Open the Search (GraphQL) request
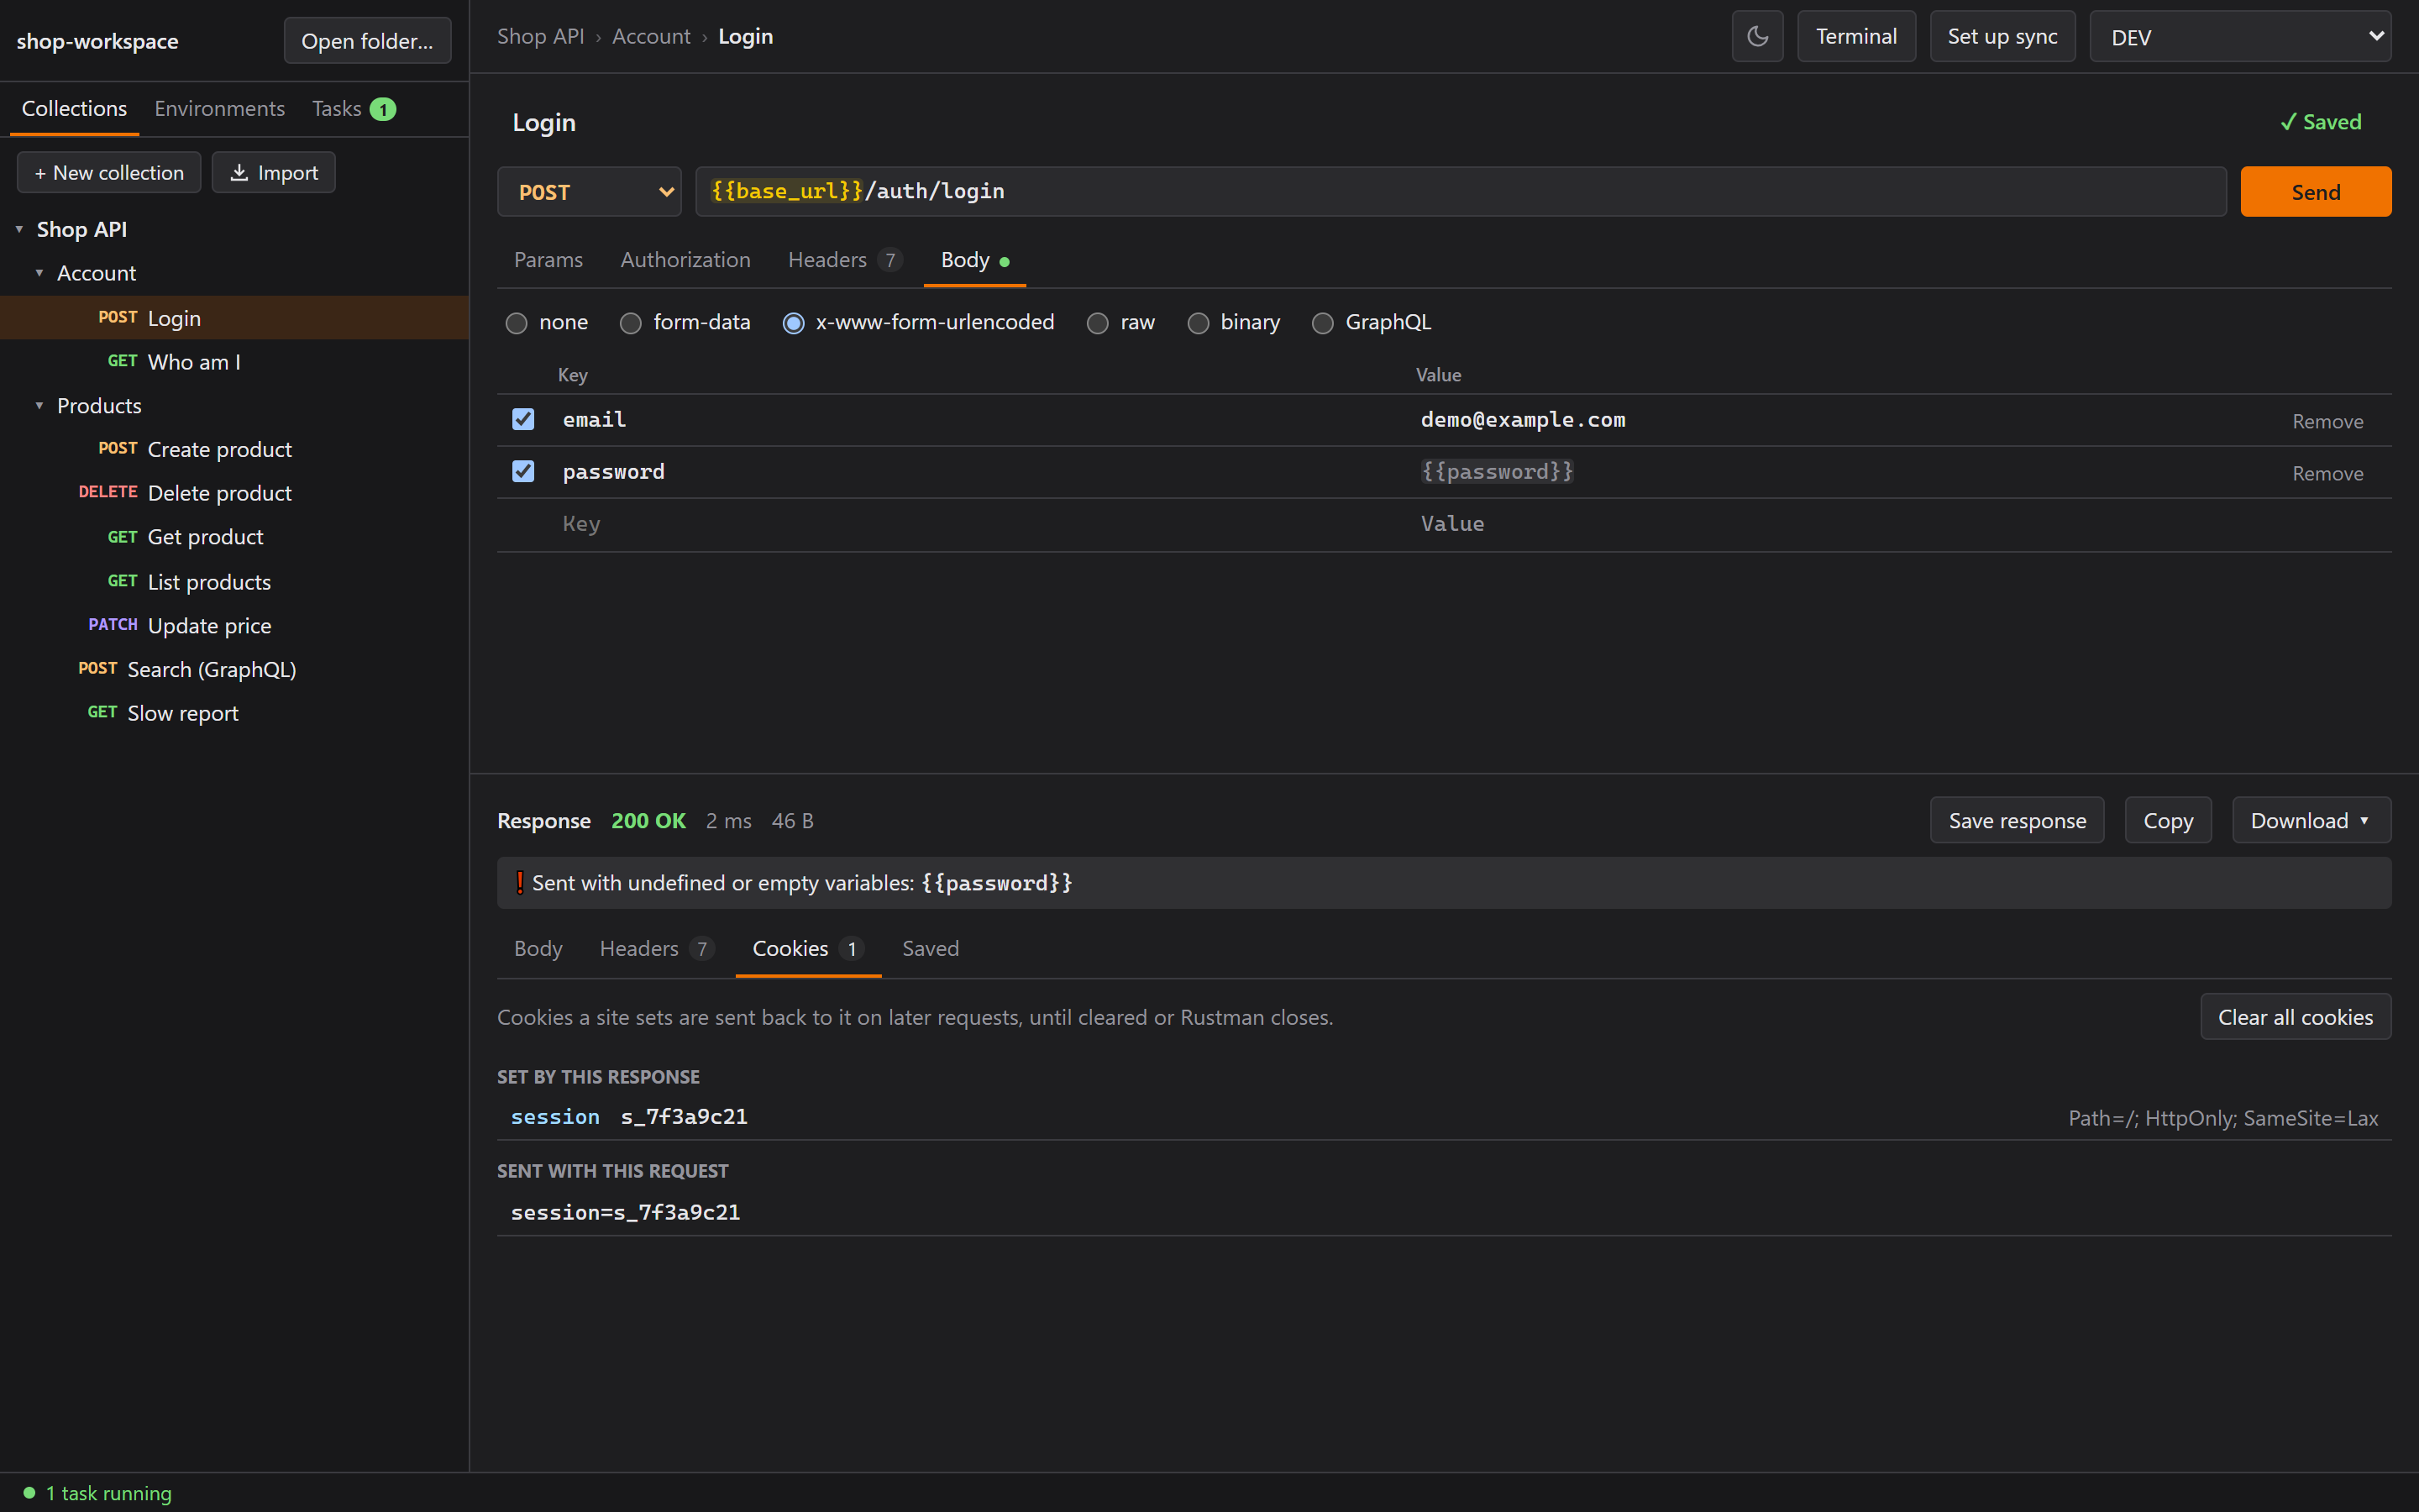 coord(234,669)
